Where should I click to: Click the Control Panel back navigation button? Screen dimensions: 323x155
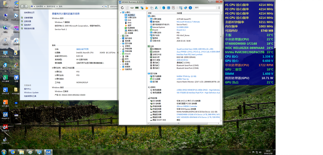22,7
